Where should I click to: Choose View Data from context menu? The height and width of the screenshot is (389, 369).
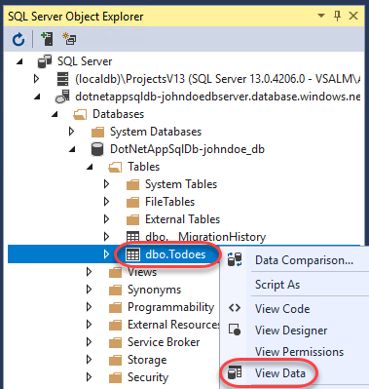280,373
